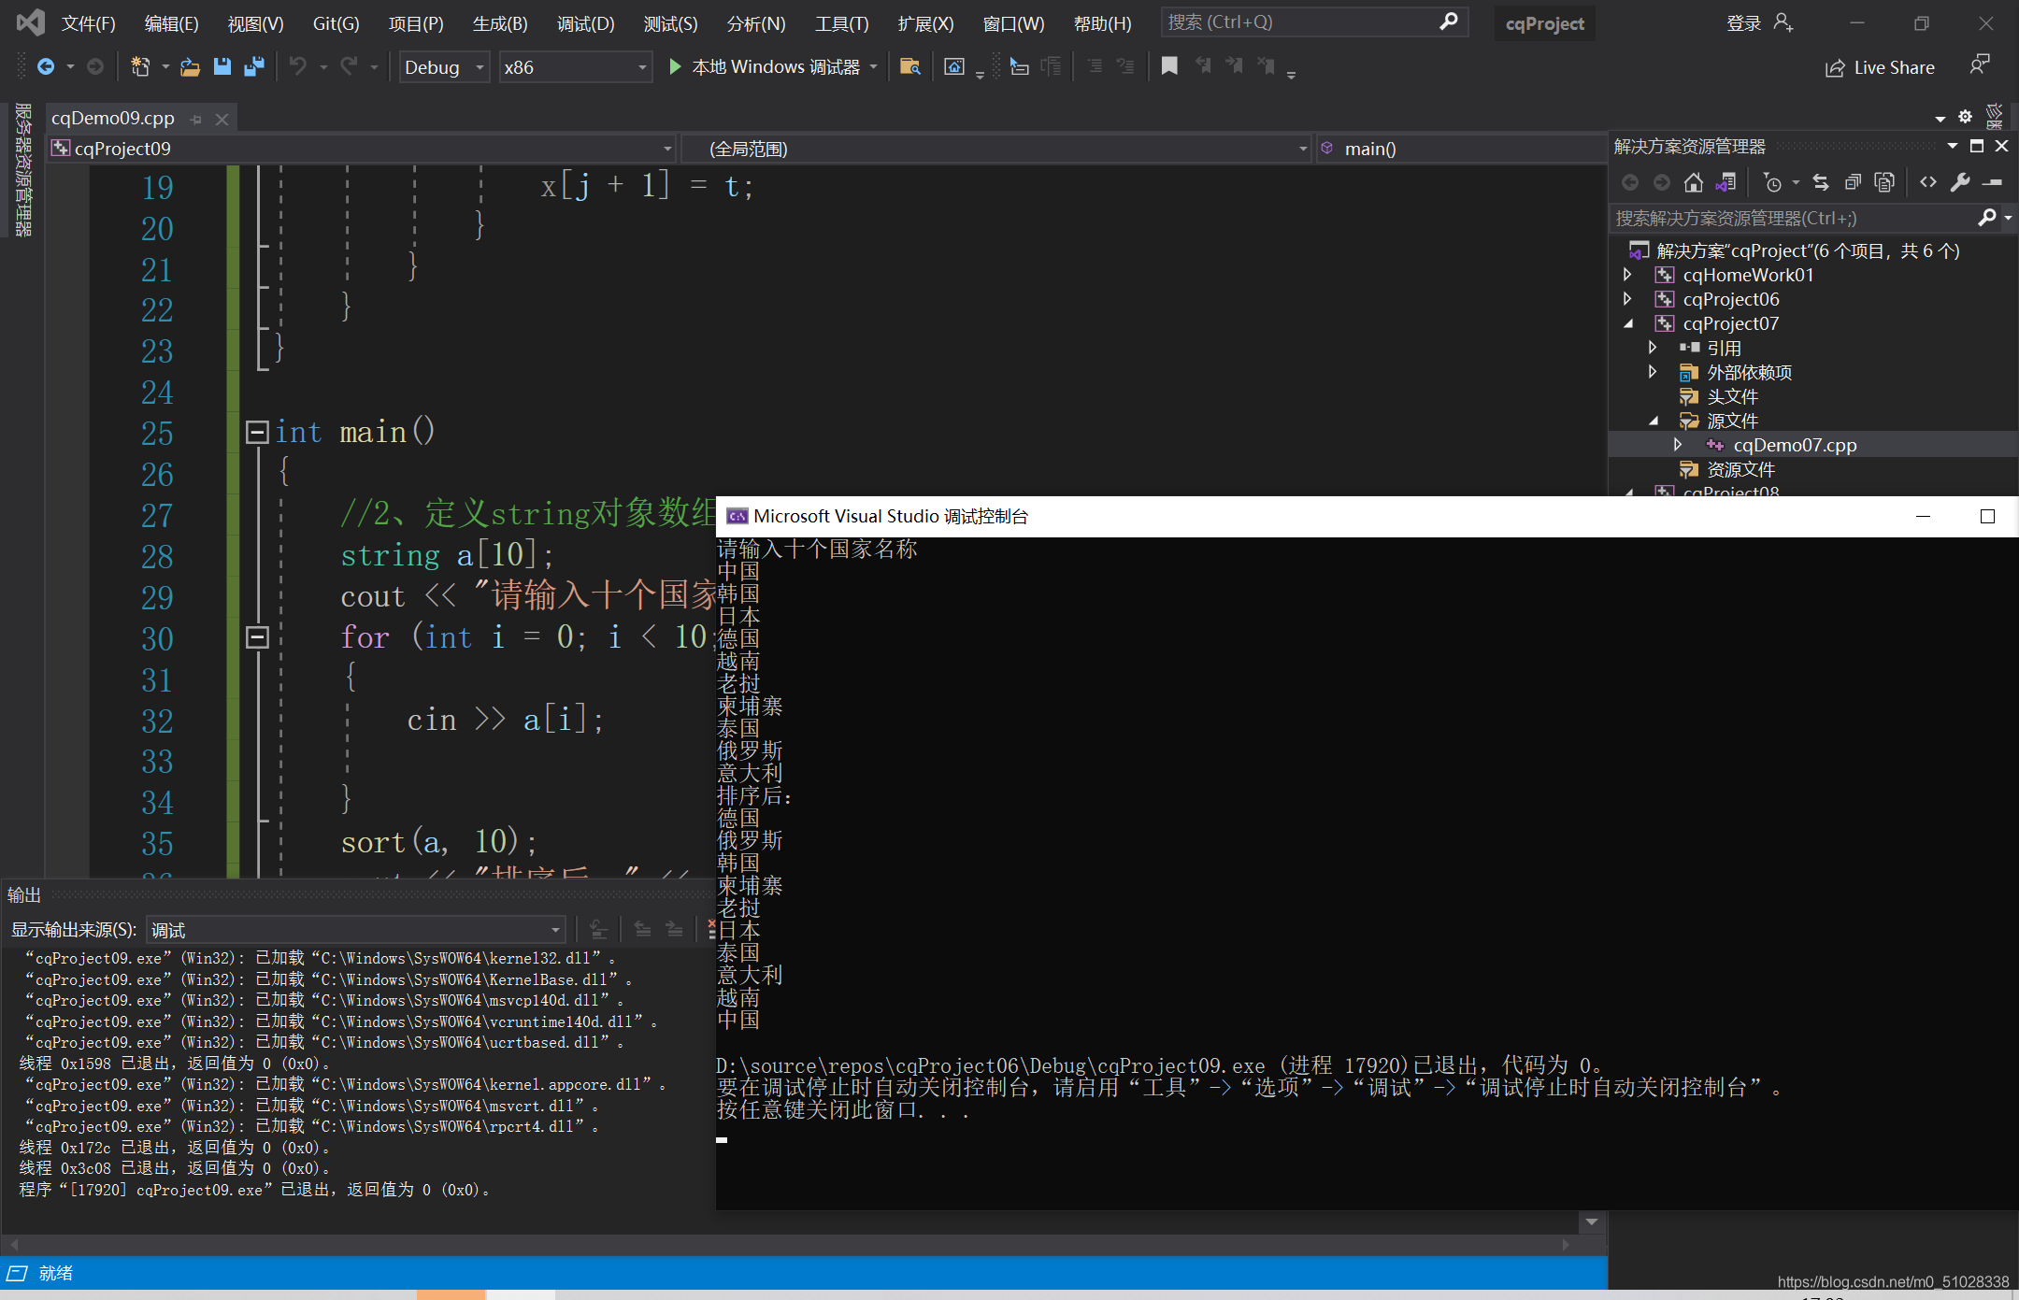Image resolution: width=2019 pixels, height=1300 pixels.
Task: Collapse the 源文件 folder node
Action: point(1654,421)
